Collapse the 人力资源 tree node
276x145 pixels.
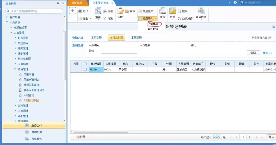pyautogui.click(x=7, y=22)
